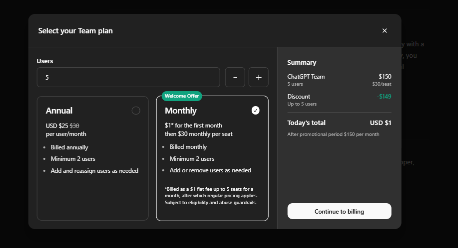Increase user count with plus button
This screenshot has height=248, width=458.
pyautogui.click(x=259, y=77)
